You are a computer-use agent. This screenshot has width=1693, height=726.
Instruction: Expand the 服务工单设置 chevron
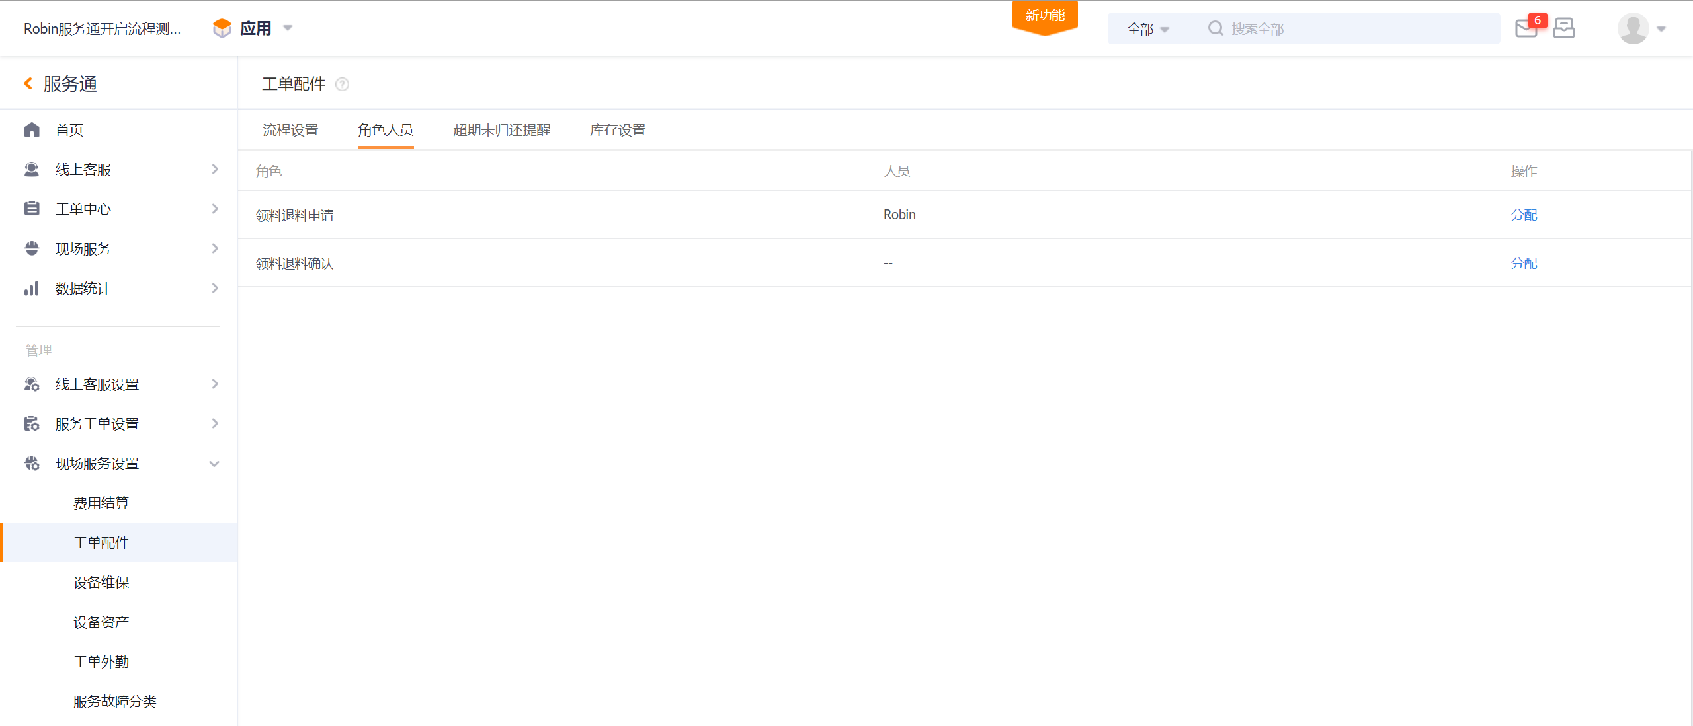point(215,423)
